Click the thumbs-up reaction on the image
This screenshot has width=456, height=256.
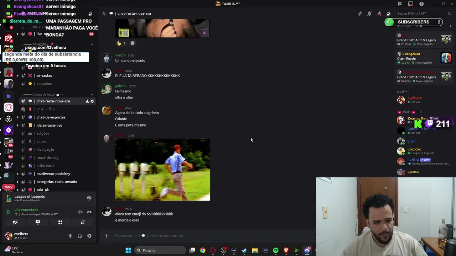pos(121,43)
